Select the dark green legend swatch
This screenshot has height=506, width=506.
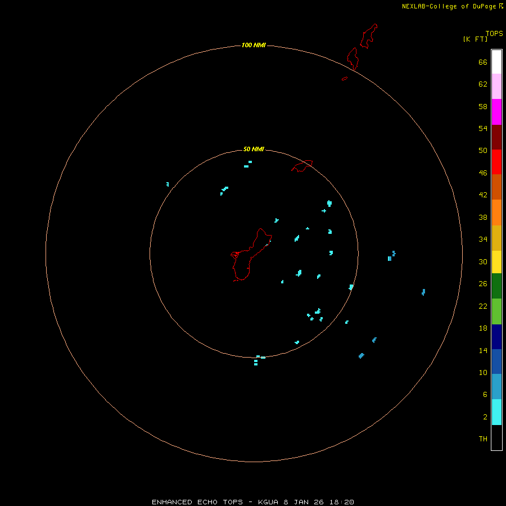pos(496,286)
